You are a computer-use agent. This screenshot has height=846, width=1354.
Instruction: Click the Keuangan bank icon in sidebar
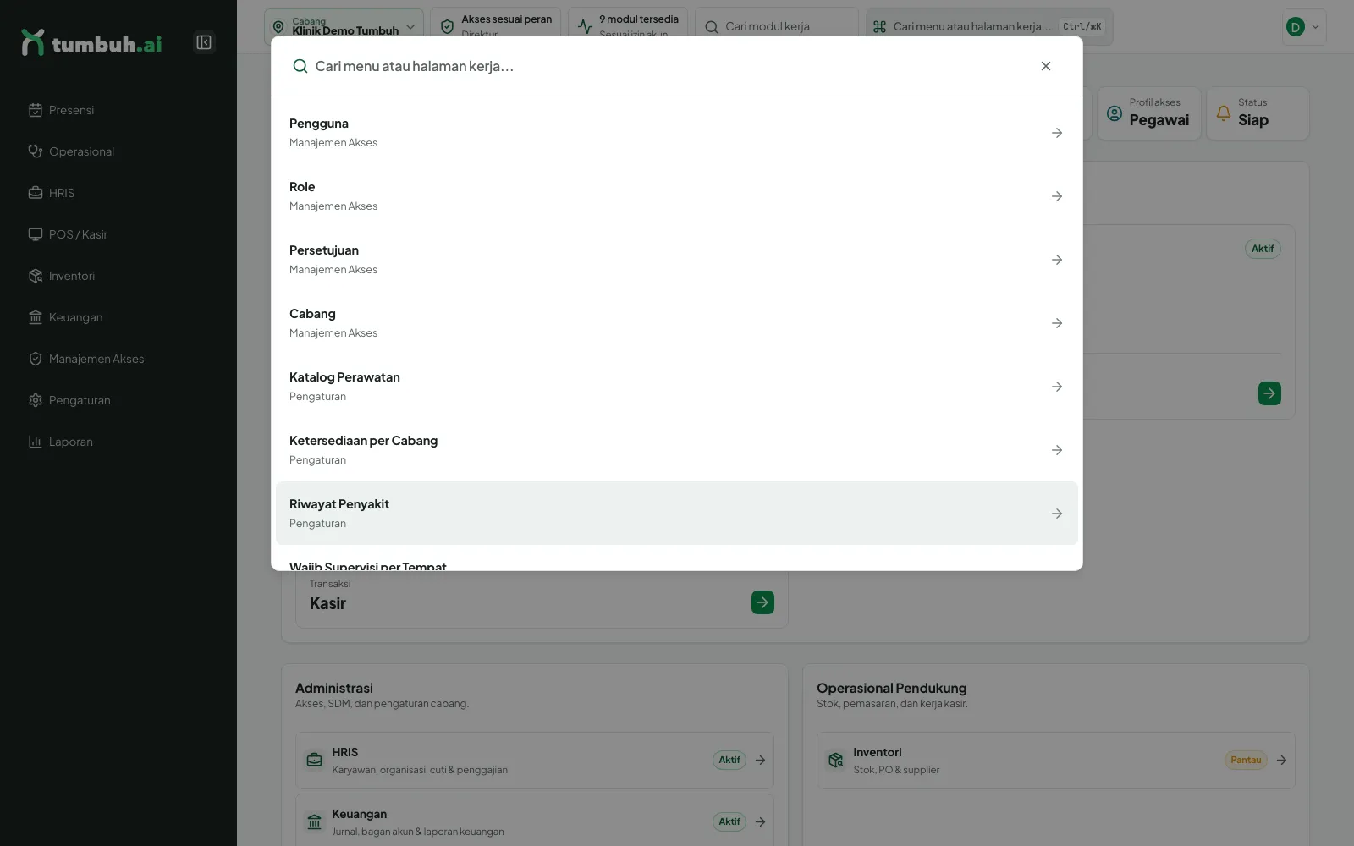36,317
